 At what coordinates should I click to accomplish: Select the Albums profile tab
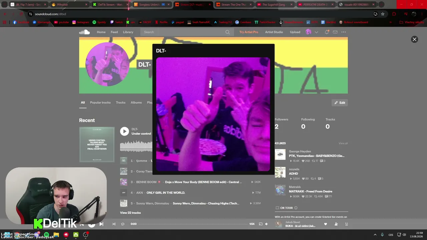[136, 103]
